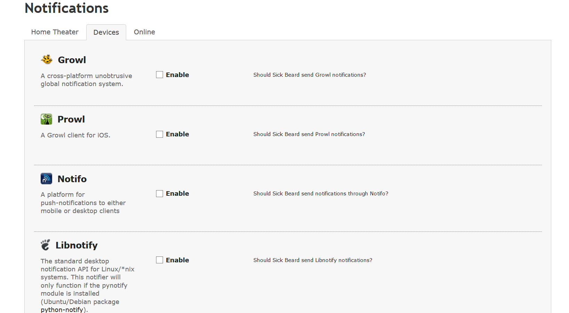Switch to the Home Theater tab
The width and height of the screenshot is (569, 313).
pos(55,32)
